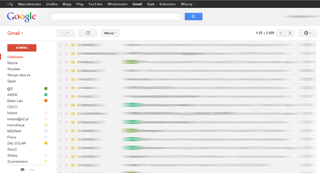Viewport: 320px width, 173px height.
Task: Open the chat bubble icon below the labels
Action: coord(22,170)
